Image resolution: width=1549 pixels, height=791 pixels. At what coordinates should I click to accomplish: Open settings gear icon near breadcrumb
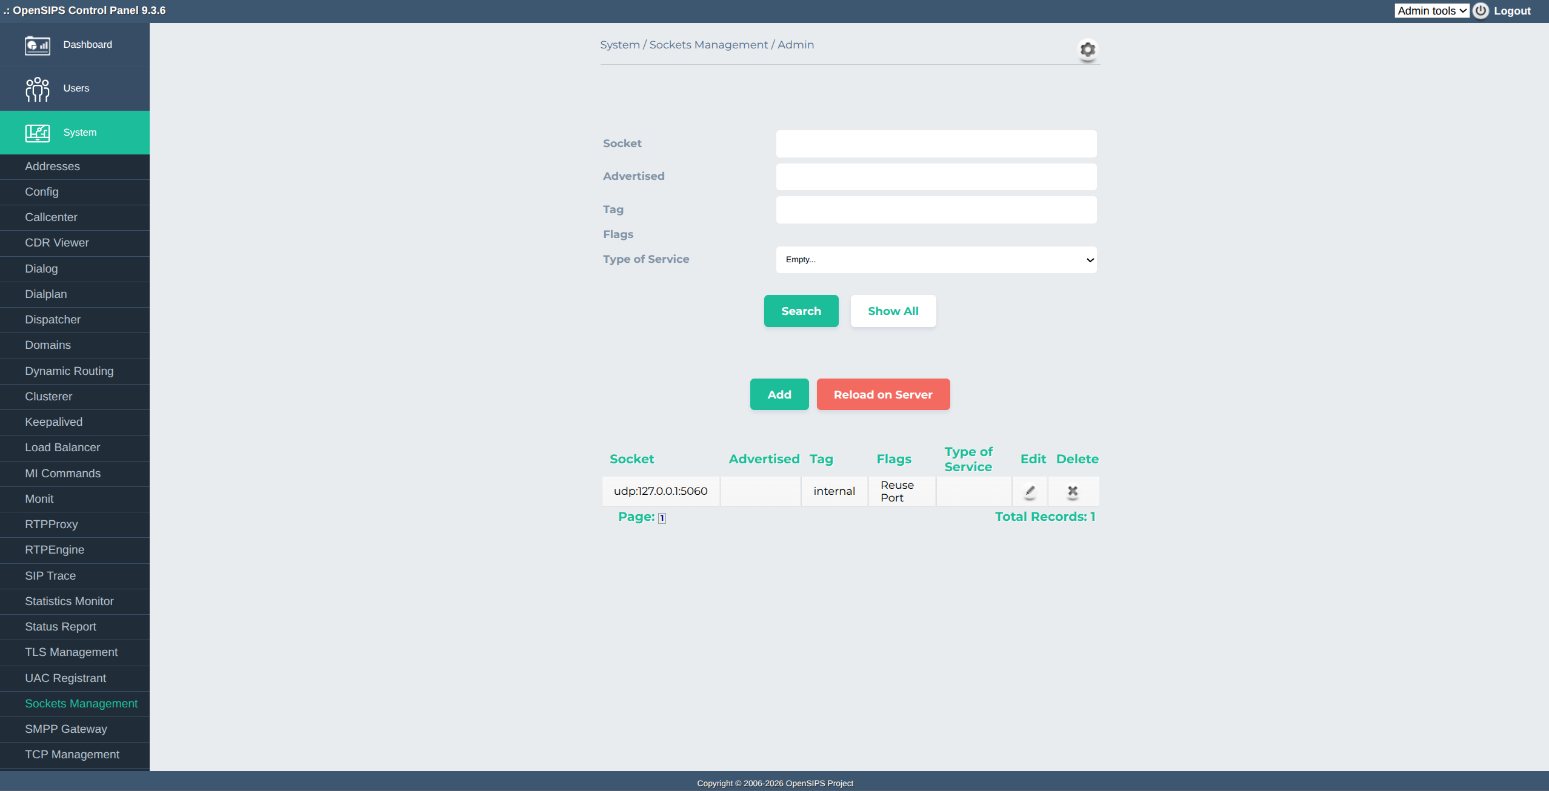click(1087, 49)
